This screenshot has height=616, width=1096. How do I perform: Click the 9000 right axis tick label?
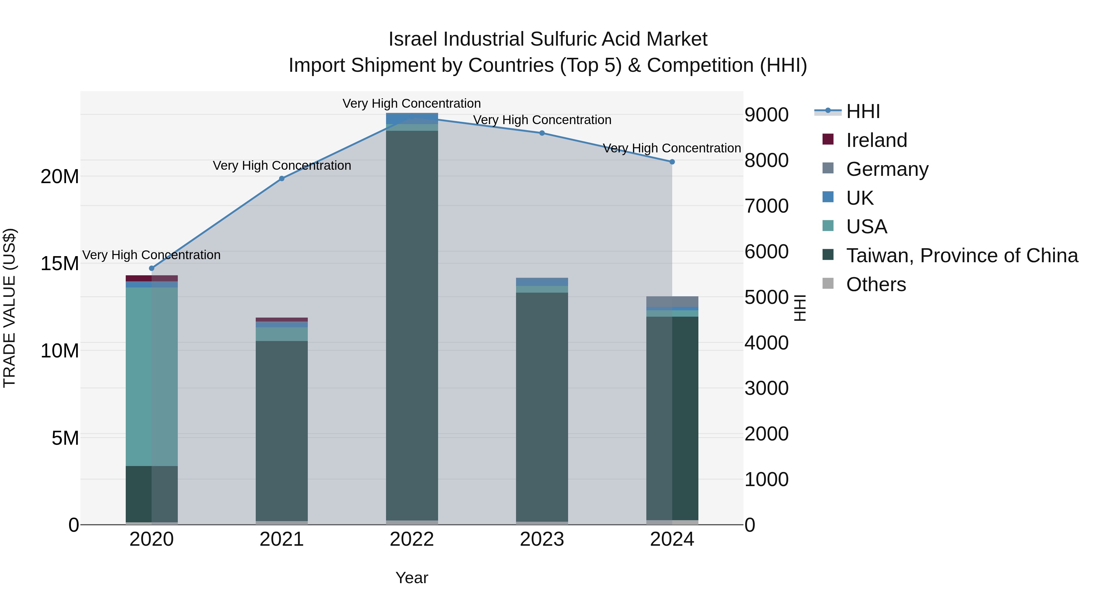point(767,115)
